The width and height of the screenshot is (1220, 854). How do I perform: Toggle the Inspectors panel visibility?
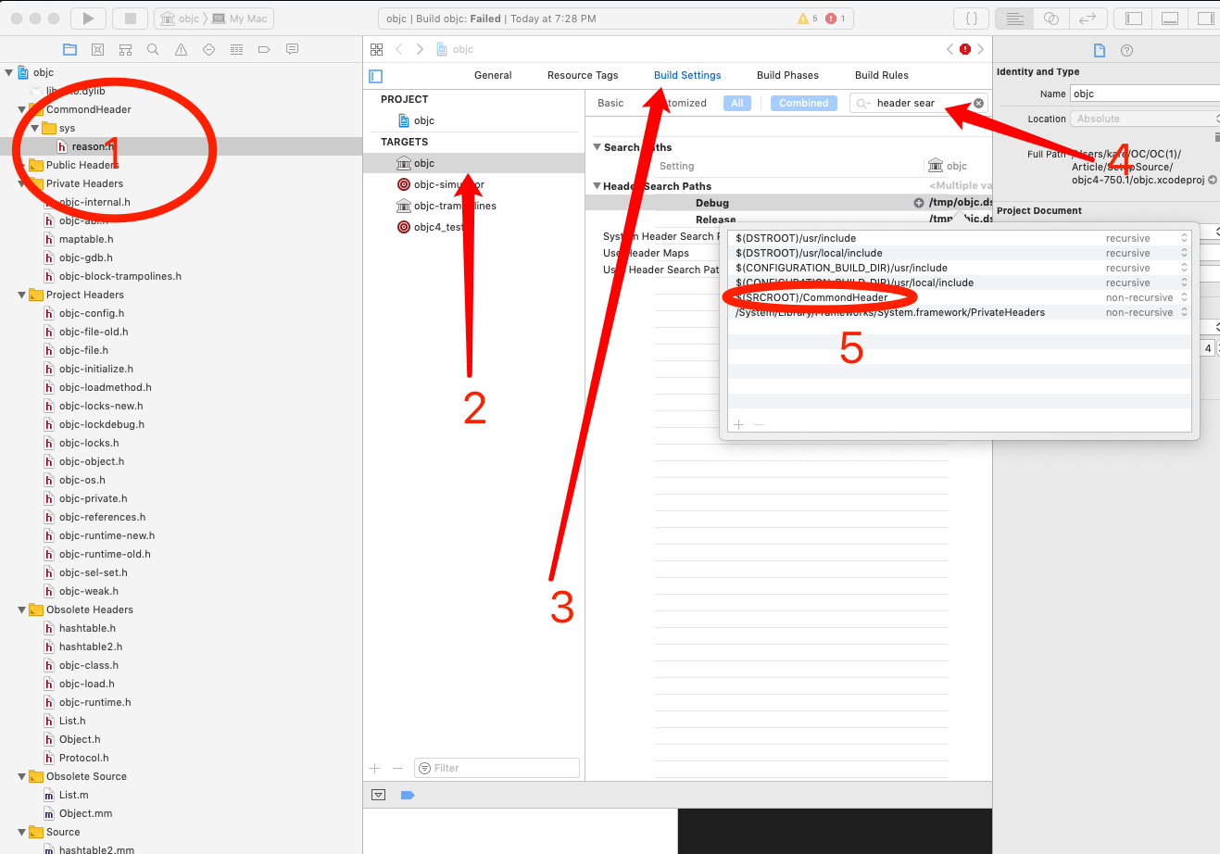(1205, 19)
